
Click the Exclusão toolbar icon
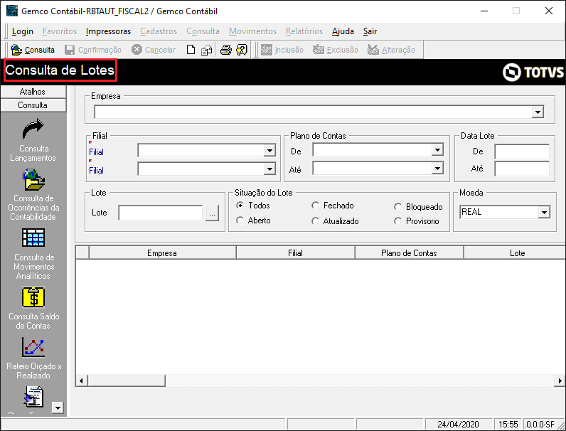pos(319,50)
